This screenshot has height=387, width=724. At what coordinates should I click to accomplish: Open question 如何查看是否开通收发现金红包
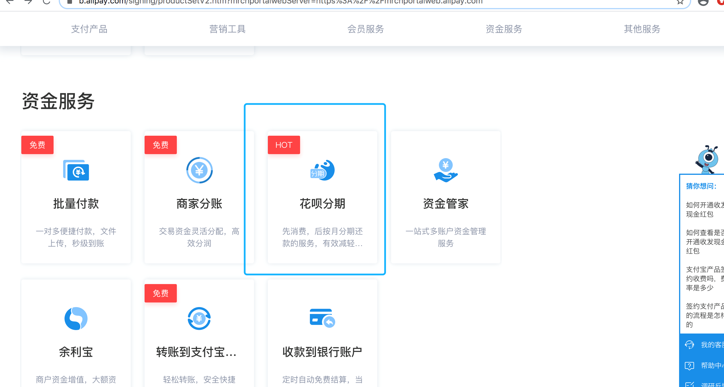tap(705, 242)
